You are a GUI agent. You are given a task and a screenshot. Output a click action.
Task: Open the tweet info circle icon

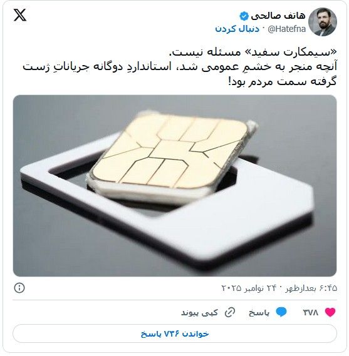19,288
